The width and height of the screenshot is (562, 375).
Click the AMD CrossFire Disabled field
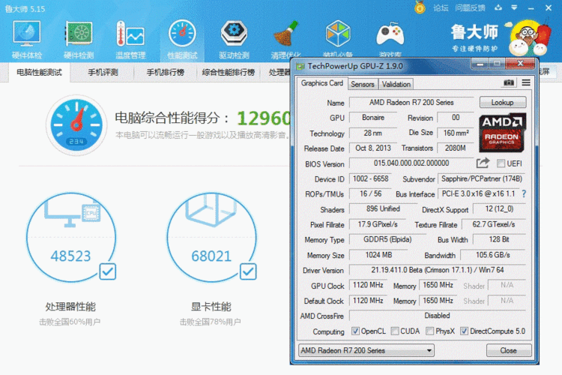[x=438, y=316]
